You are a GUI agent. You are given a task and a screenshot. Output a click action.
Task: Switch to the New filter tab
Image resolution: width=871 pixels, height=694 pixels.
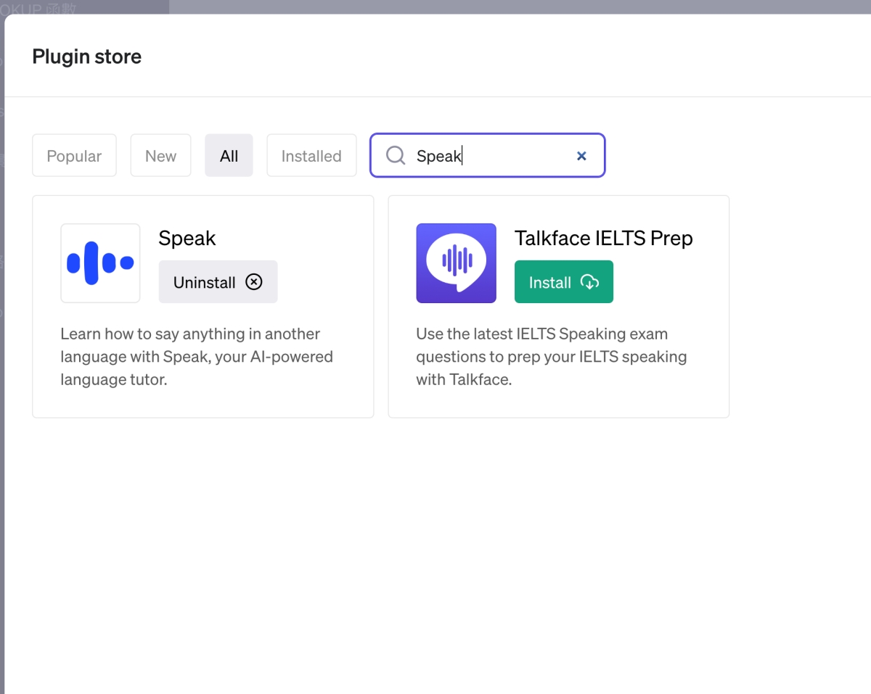click(x=160, y=155)
